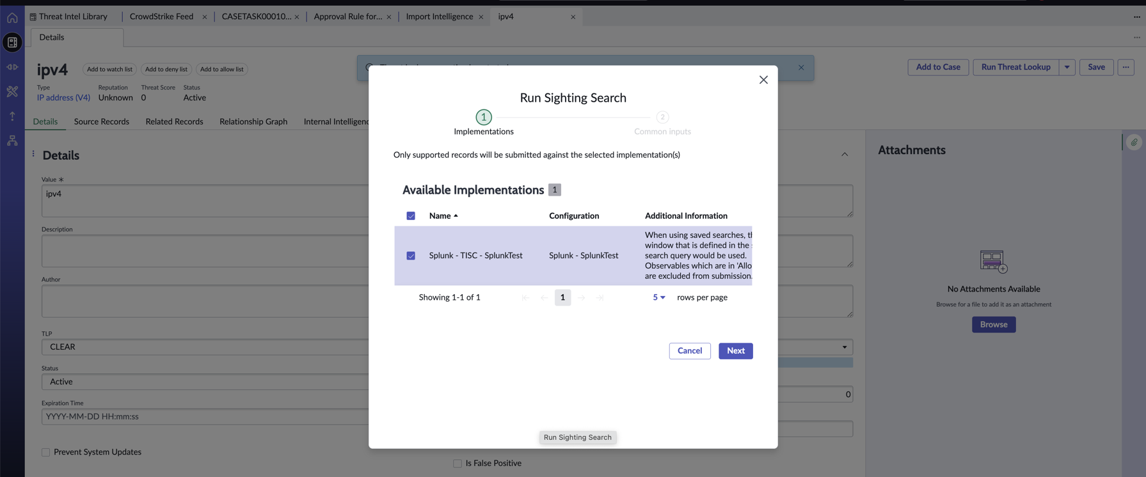
Task: Open the more actions ellipsis next to Save
Action: coord(1126,67)
